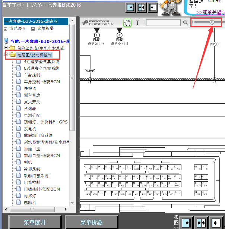225x229 pixels.
Task: Select the 电路图/发动机控制 folder item
Action: tap(34, 55)
